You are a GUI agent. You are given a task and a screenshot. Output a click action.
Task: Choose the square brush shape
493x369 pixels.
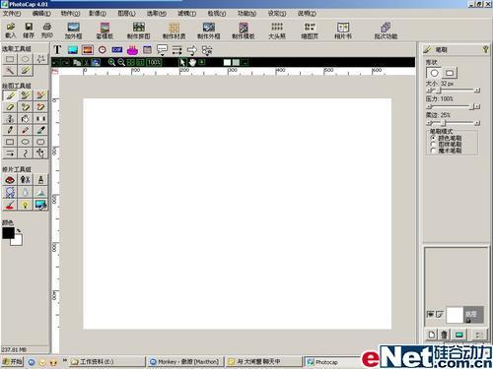[x=450, y=73]
